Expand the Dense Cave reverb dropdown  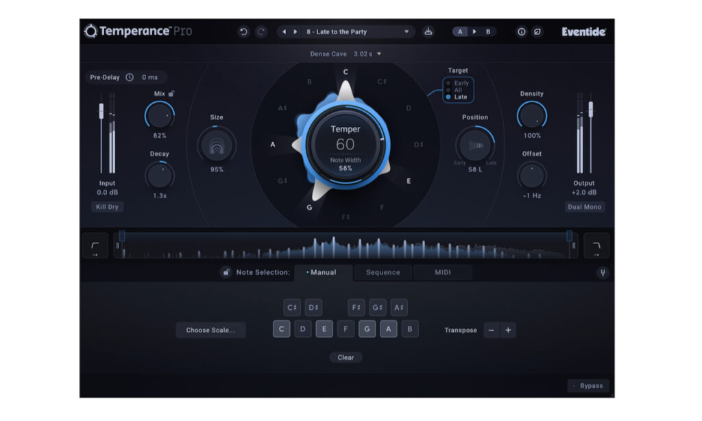[x=379, y=53]
